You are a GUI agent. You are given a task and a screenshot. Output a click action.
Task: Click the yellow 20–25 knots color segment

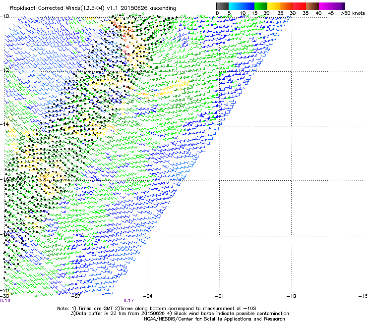[274, 6]
